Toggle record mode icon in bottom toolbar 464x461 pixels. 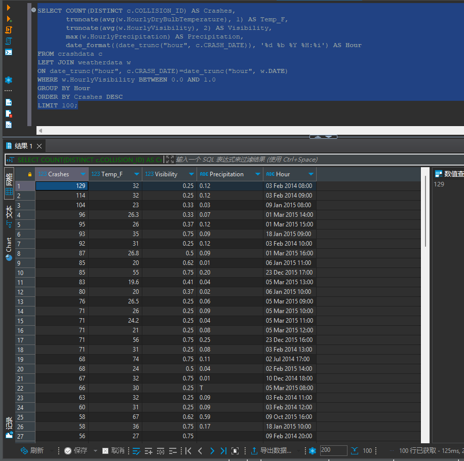click(235, 451)
